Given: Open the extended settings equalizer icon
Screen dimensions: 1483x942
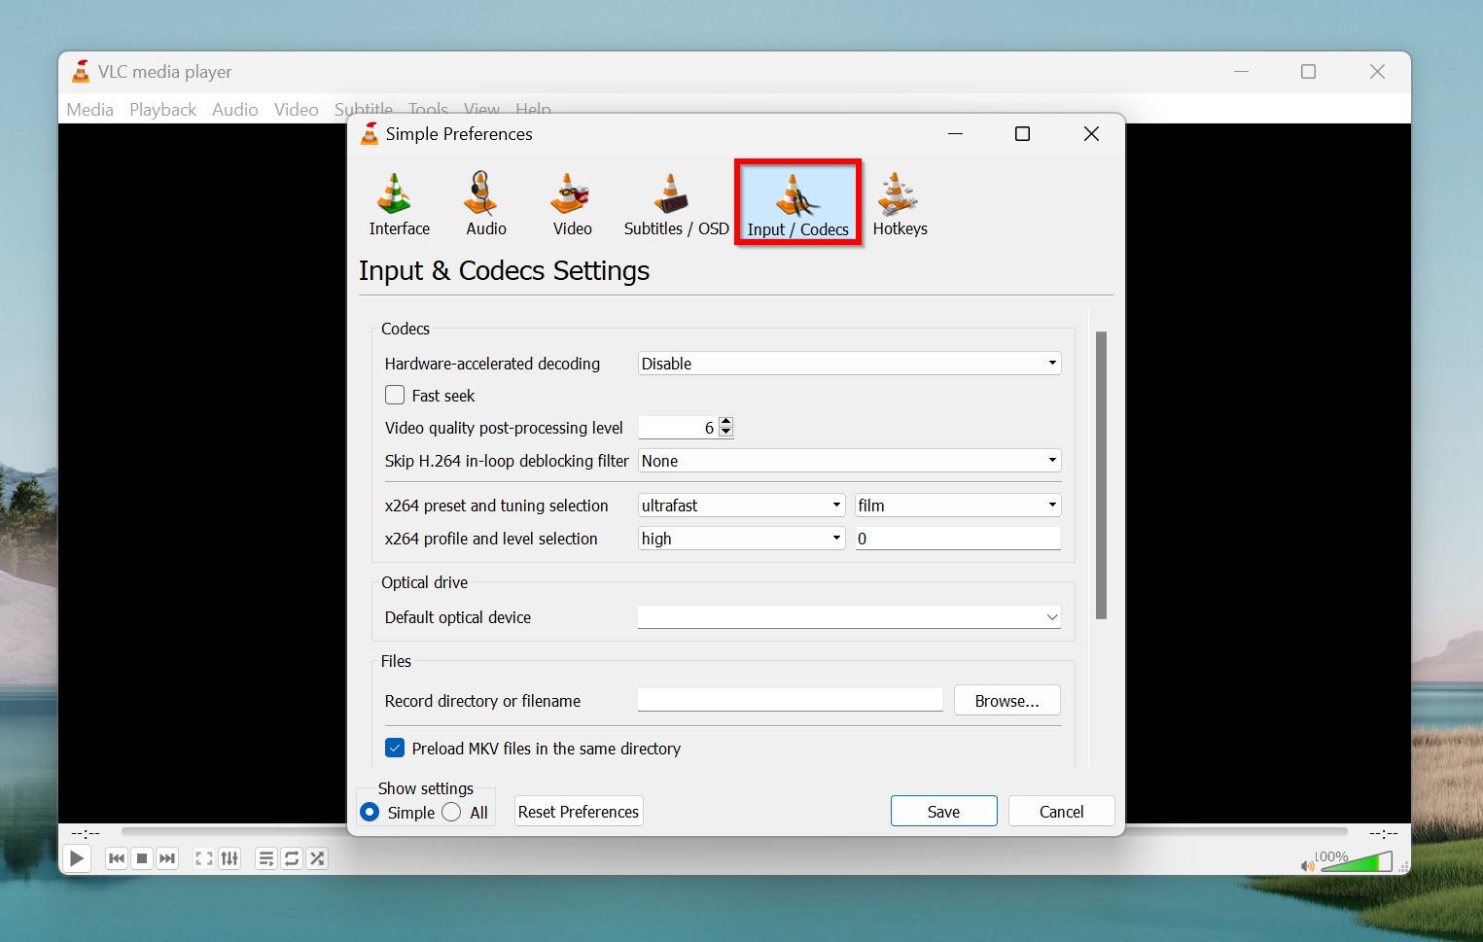Looking at the screenshot, I should pyautogui.click(x=230, y=858).
